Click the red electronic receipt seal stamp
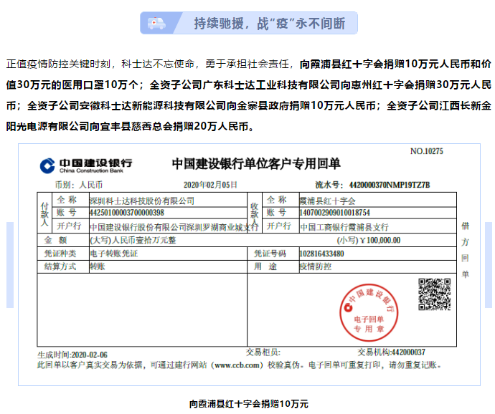The height and width of the screenshot is (414, 495). pos(369,312)
